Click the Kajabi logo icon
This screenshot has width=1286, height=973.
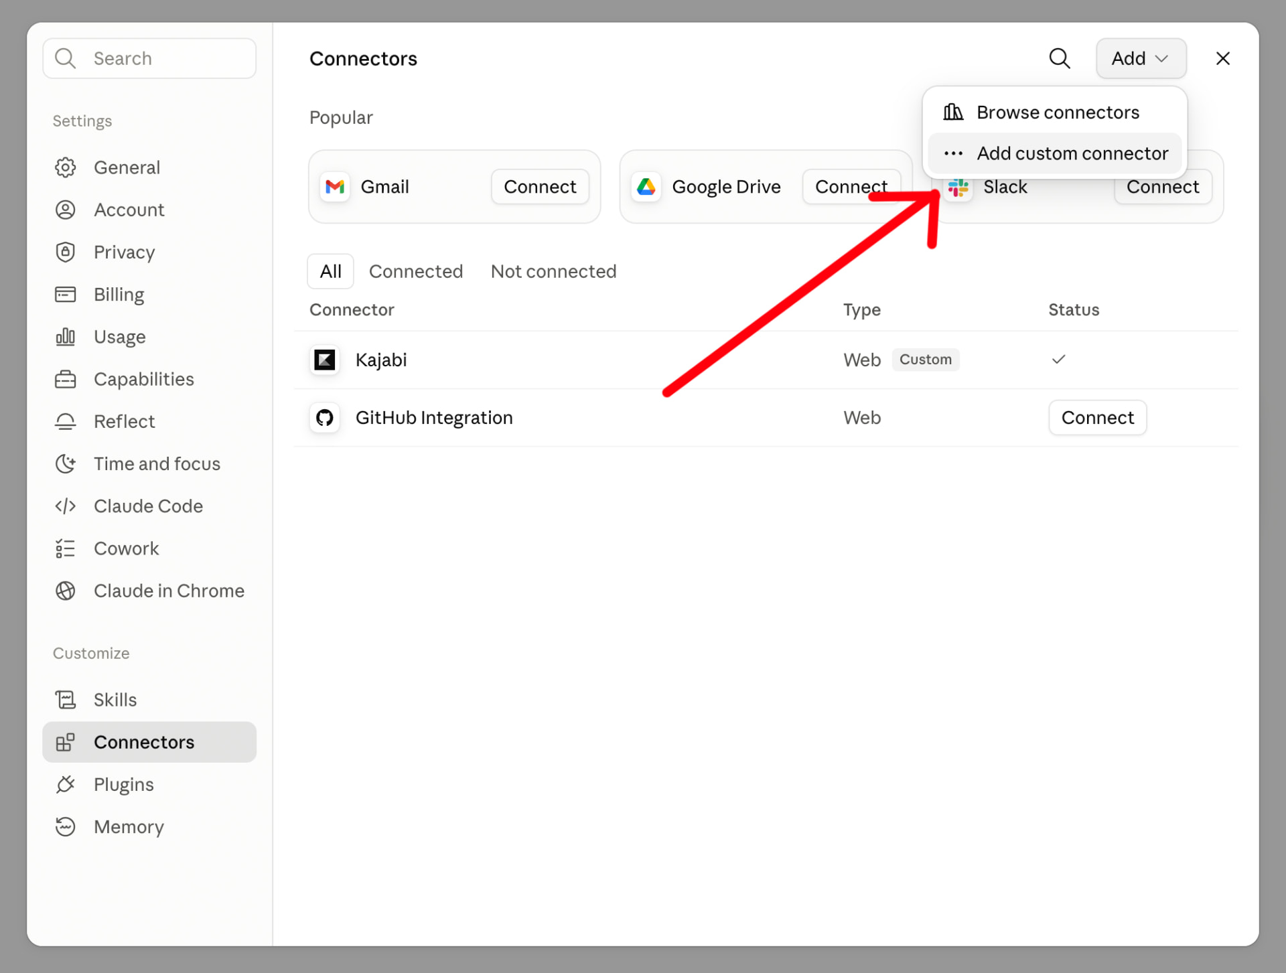[325, 360]
